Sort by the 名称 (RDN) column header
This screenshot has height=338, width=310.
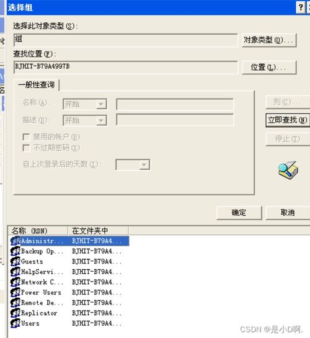[x=38, y=231]
